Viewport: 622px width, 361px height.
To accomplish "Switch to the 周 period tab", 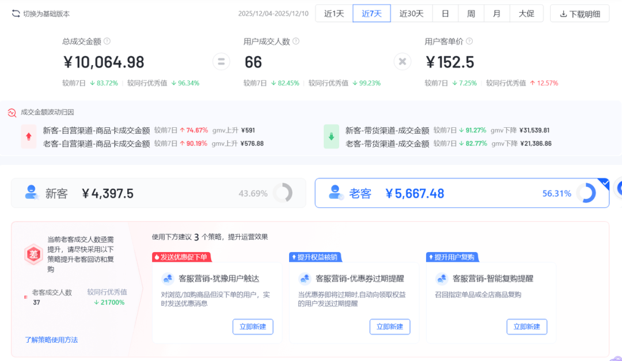I will [x=471, y=13].
